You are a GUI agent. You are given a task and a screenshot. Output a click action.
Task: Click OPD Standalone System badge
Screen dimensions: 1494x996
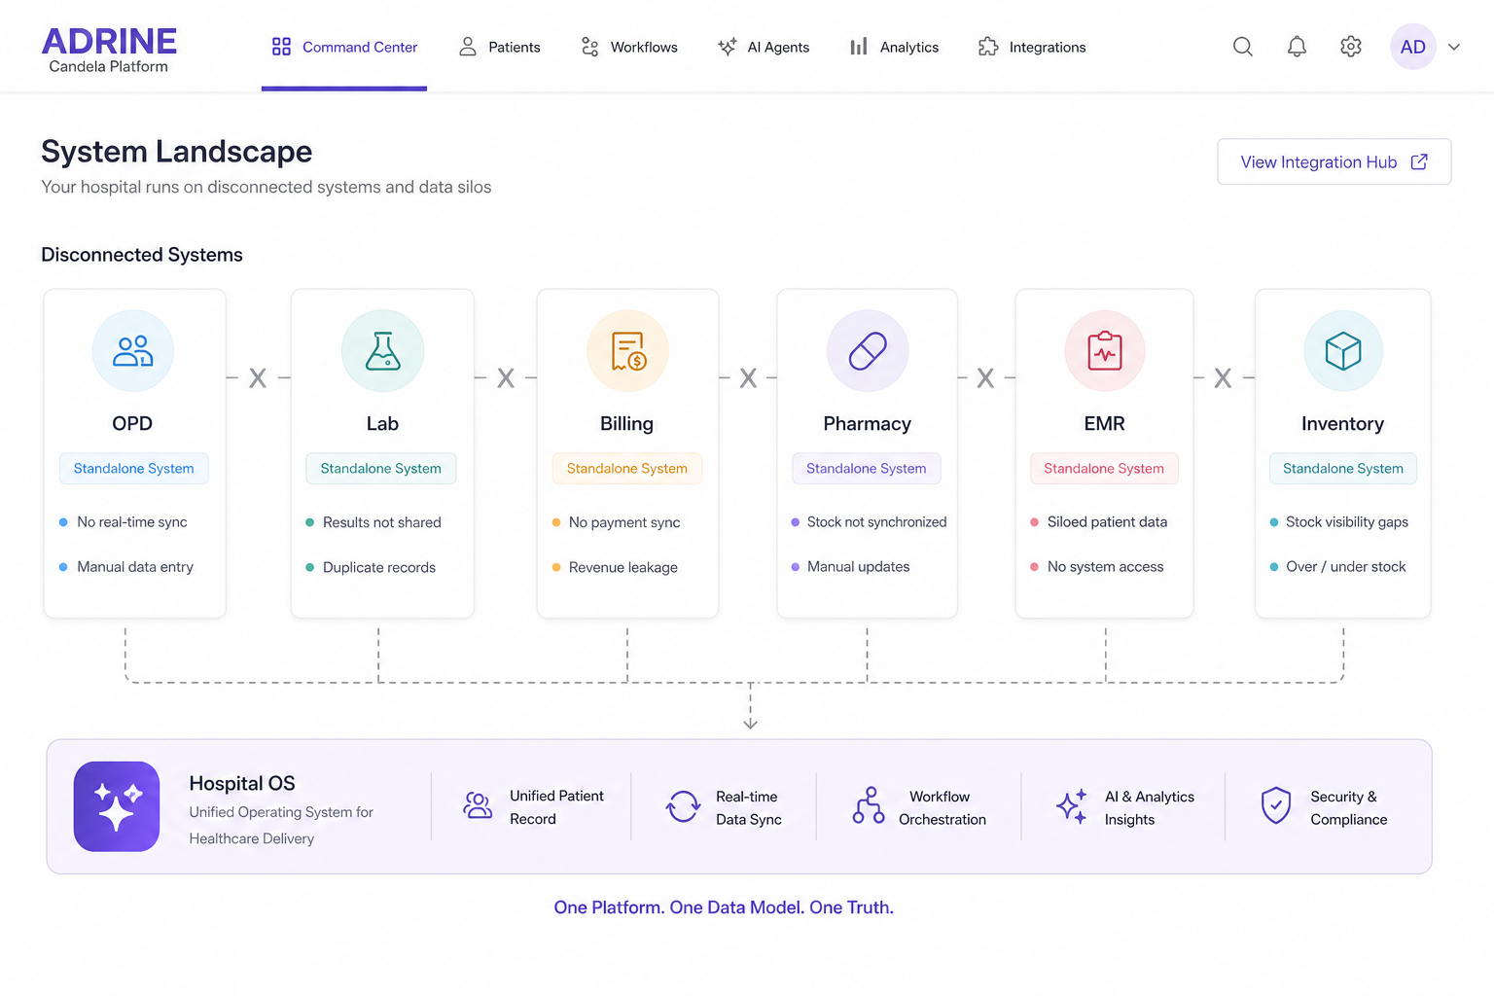[133, 468]
